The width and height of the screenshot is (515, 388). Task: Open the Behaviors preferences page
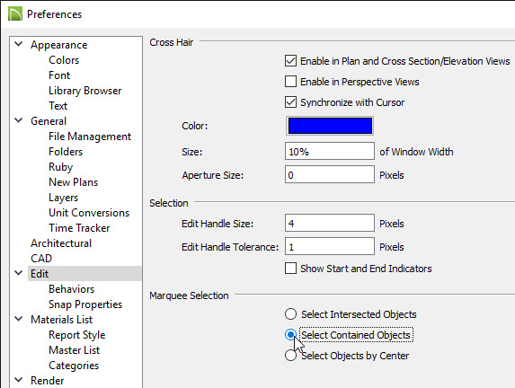pyautogui.click(x=72, y=289)
